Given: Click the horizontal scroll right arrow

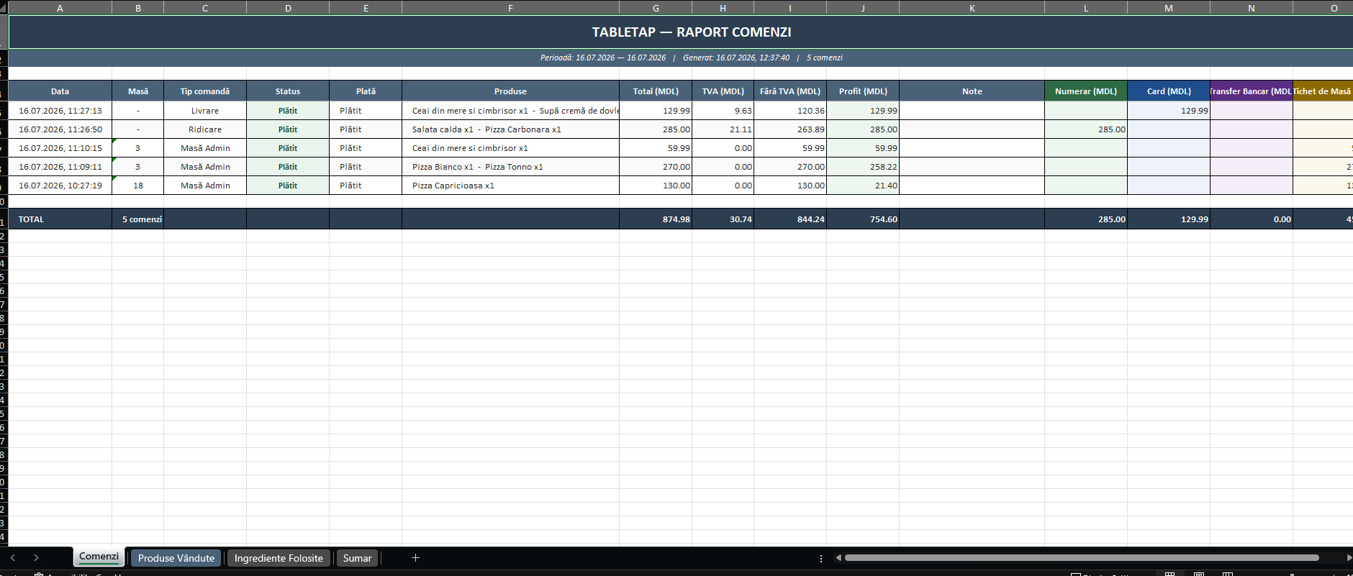Looking at the screenshot, I should click(x=1349, y=557).
